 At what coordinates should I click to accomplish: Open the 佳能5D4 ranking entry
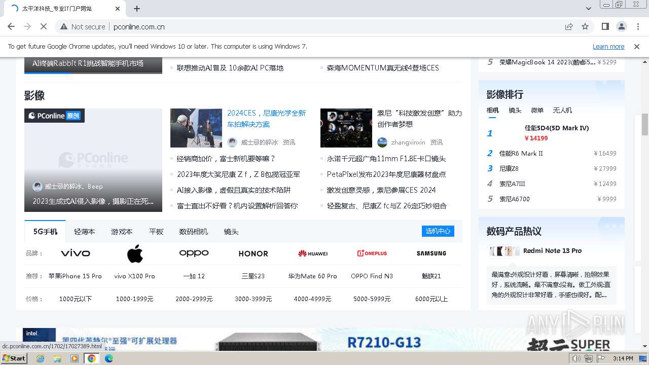[557, 128]
